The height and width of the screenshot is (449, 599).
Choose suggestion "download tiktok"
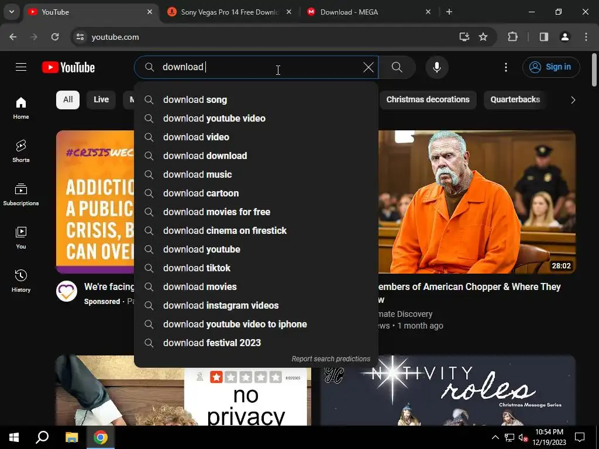[x=256, y=268]
